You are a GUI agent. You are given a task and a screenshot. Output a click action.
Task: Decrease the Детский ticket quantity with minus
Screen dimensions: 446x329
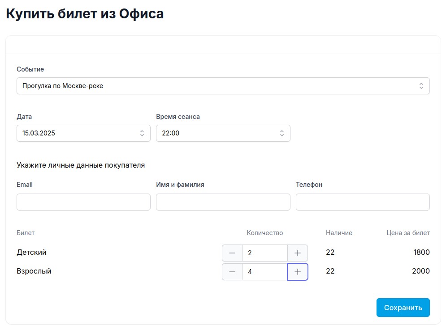[232, 253]
